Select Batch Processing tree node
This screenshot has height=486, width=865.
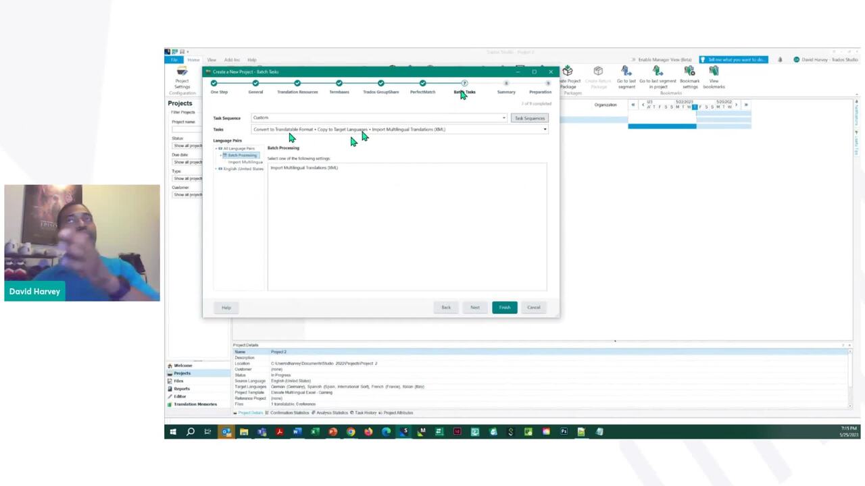pos(242,155)
